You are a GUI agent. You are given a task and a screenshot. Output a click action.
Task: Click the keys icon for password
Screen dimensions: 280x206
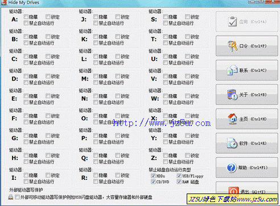tap(232, 46)
